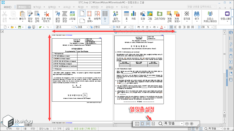Open the 바탕글 style combo box
This screenshot has height=131, width=234.
[x=64, y=27]
